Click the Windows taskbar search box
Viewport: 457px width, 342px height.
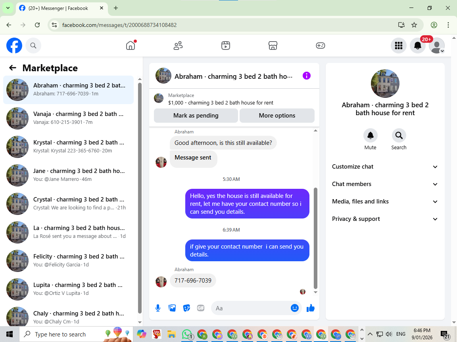(76, 334)
